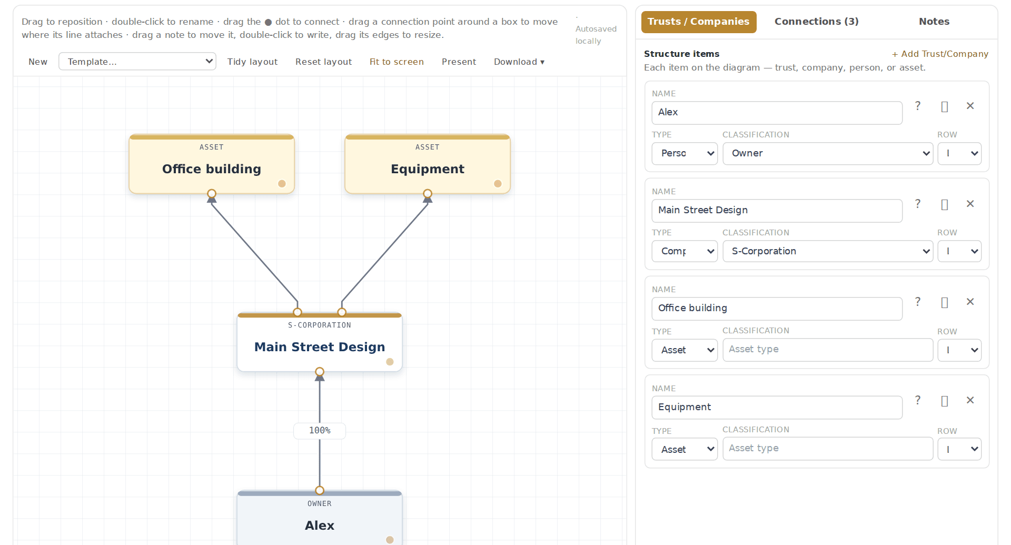Switch to the Notes tab
This screenshot has width=1011, height=545.
(934, 22)
